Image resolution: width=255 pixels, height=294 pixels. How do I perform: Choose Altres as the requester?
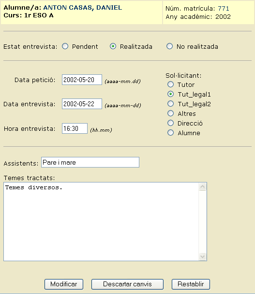coord(170,113)
